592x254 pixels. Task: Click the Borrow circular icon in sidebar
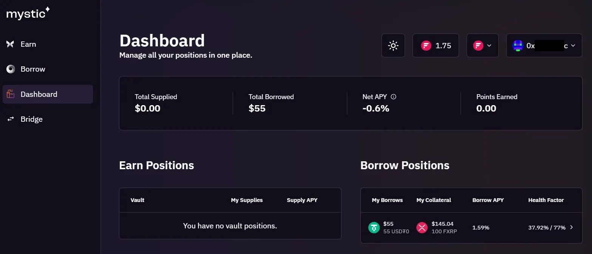click(11, 69)
